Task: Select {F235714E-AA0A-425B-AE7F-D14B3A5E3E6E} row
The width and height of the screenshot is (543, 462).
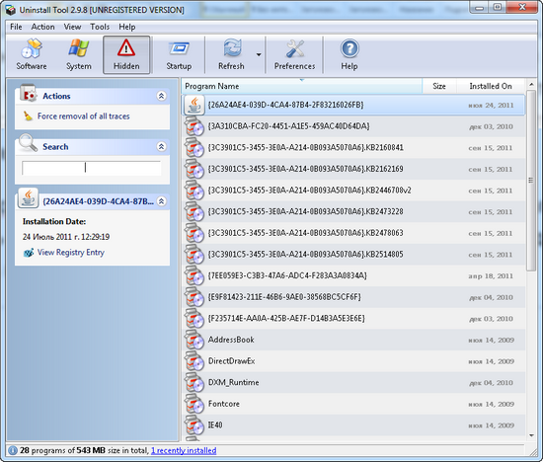Action: (353, 319)
